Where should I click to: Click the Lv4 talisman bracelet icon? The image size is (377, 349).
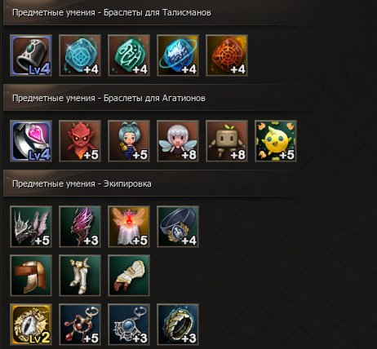(x=31, y=55)
